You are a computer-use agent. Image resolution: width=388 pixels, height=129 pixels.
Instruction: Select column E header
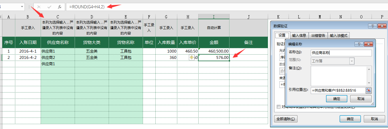126,17
